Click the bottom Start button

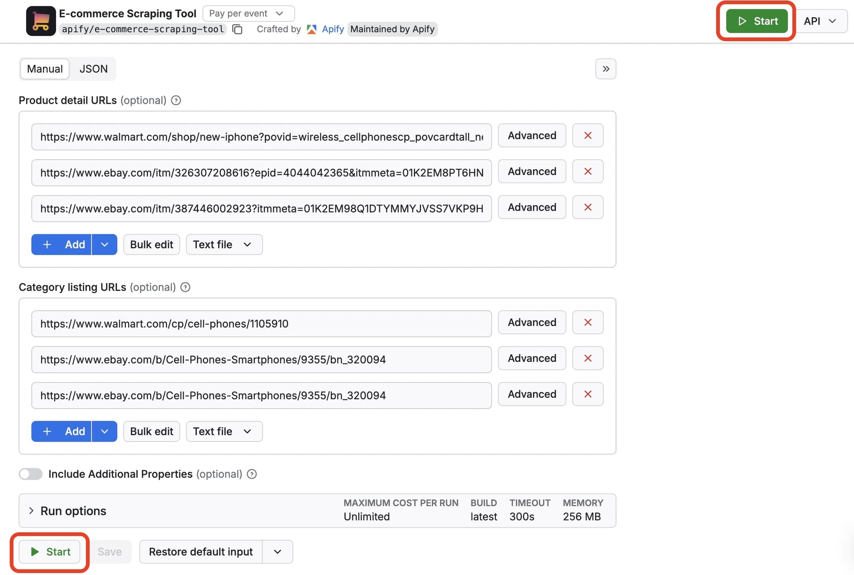pos(50,552)
